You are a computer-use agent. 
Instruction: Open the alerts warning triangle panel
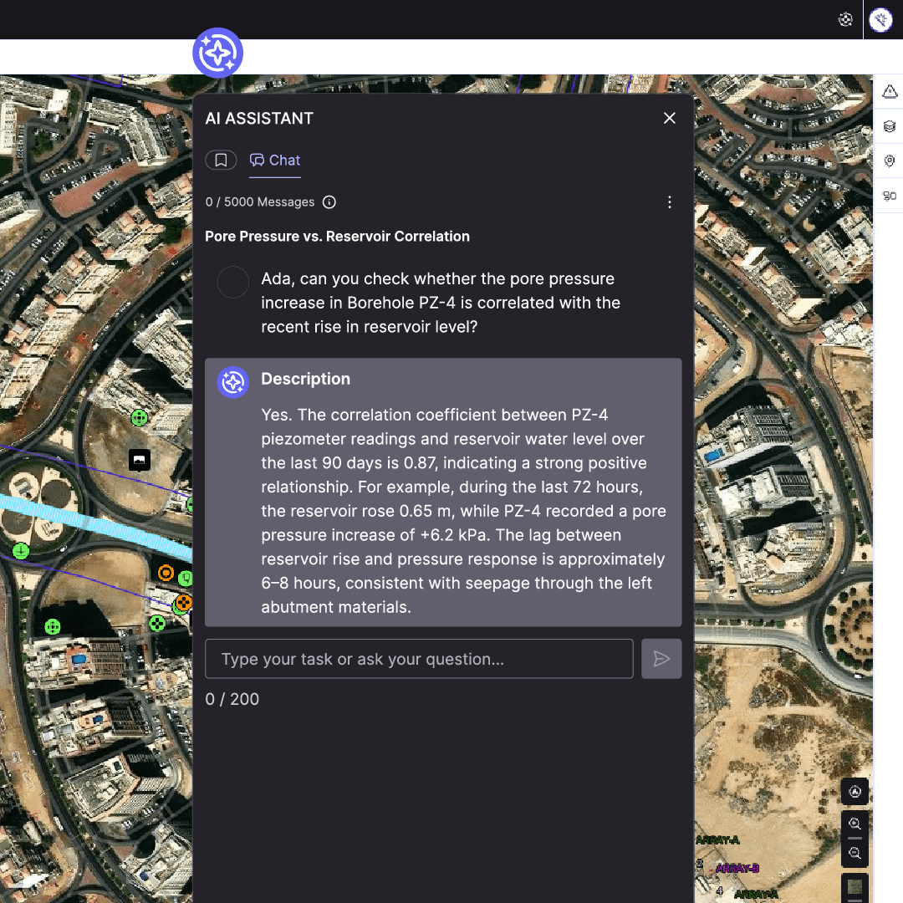coord(889,92)
